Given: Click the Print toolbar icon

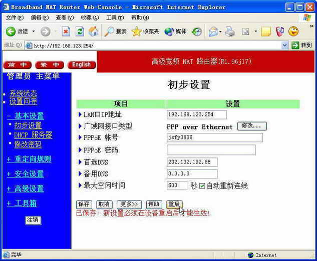Looking at the screenshot, I should click(x=230, y=31).
